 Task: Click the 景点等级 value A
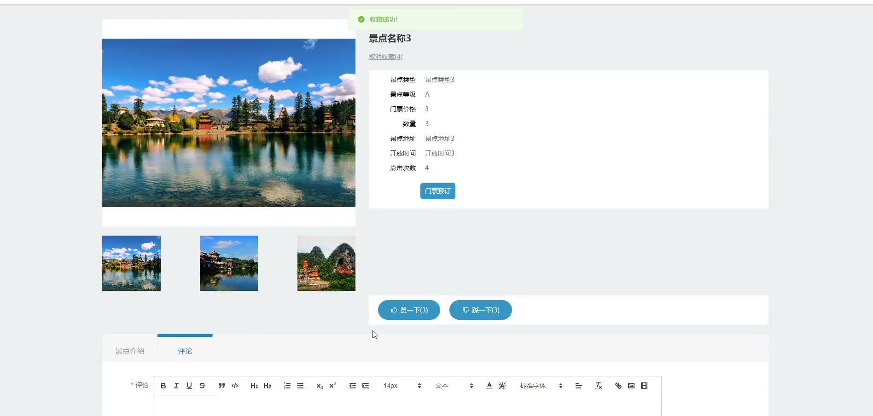pyautogui.click(x=427, y=94)
